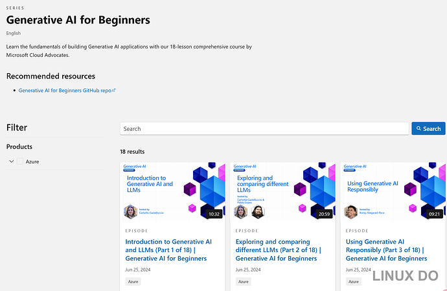Toggle the Azure product checkbox

pyautogui.click(x=20, y=161)
